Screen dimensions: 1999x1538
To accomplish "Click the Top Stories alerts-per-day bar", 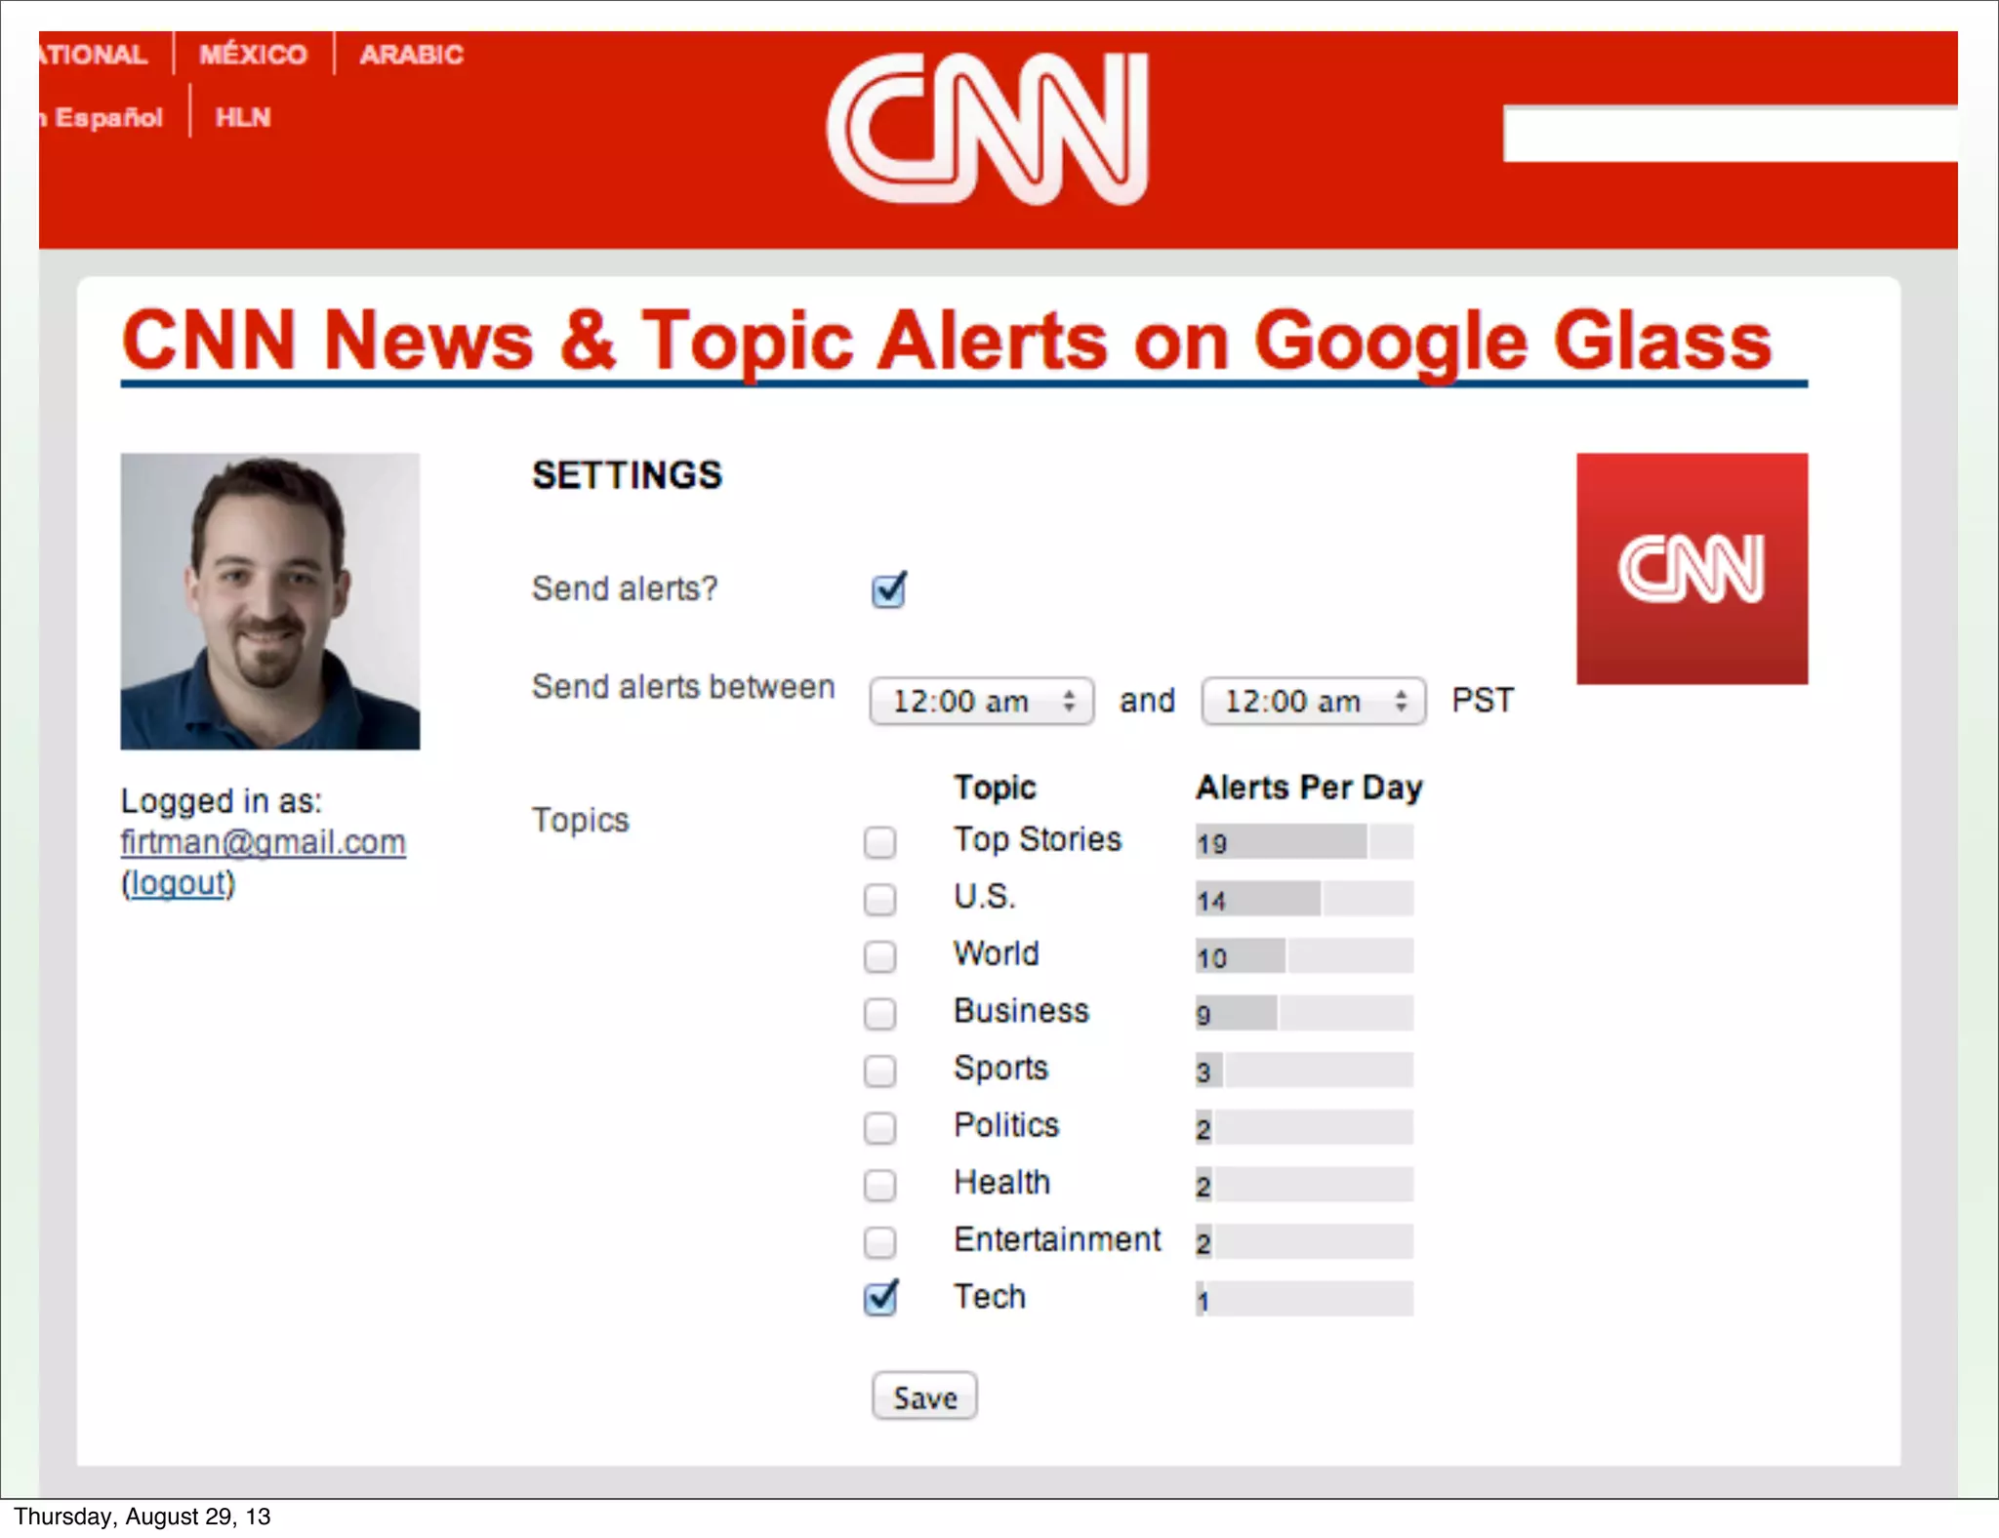I will click(1303, 842).
